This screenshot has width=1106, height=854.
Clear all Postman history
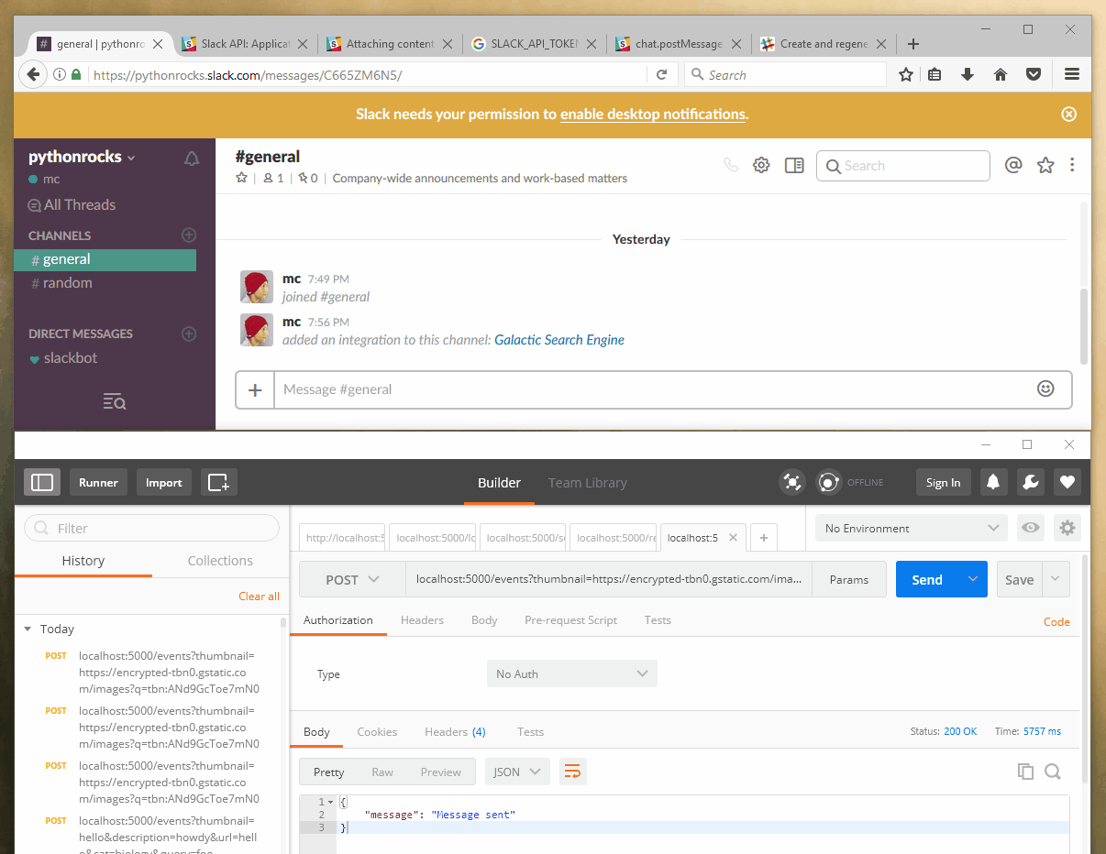[259, 596]
